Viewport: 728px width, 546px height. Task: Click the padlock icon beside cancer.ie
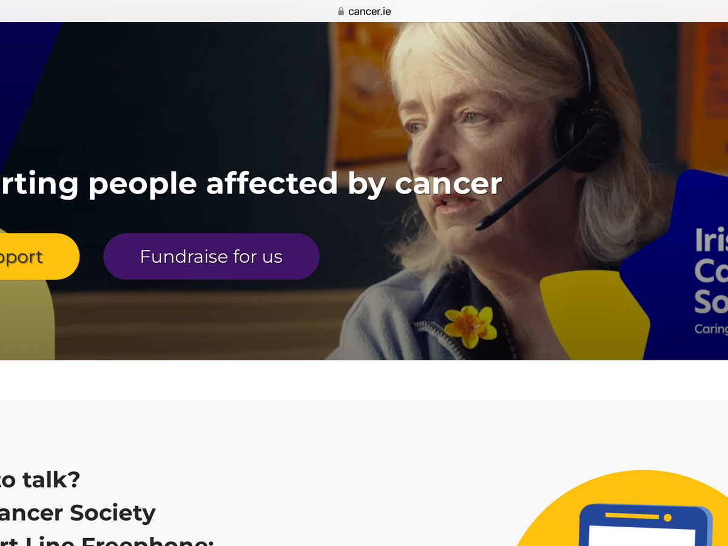(x=341, y=12)
